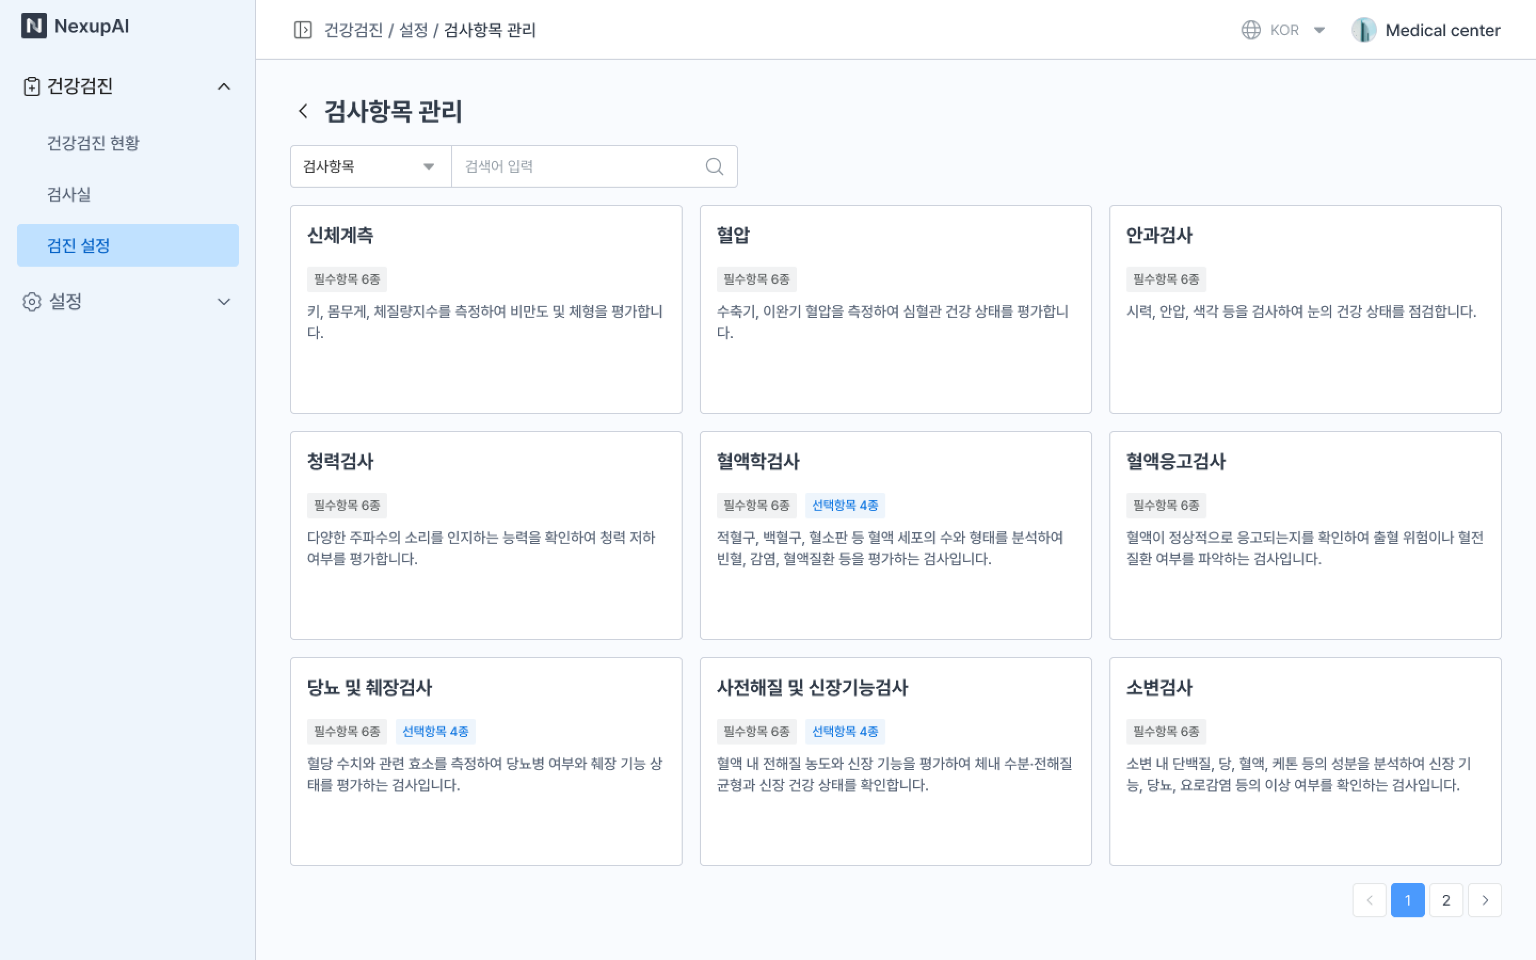Click the search magnifier icon
Viewport: 1536px width, 960px height.
pyautogui.click(x=714, y=166)
